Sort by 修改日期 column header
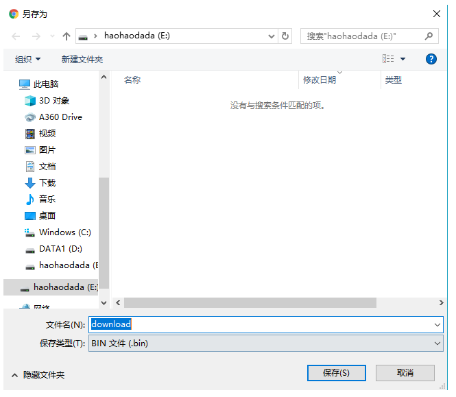Image resolution: width=456 pixels, height=397 pixels. pos(320,80)
